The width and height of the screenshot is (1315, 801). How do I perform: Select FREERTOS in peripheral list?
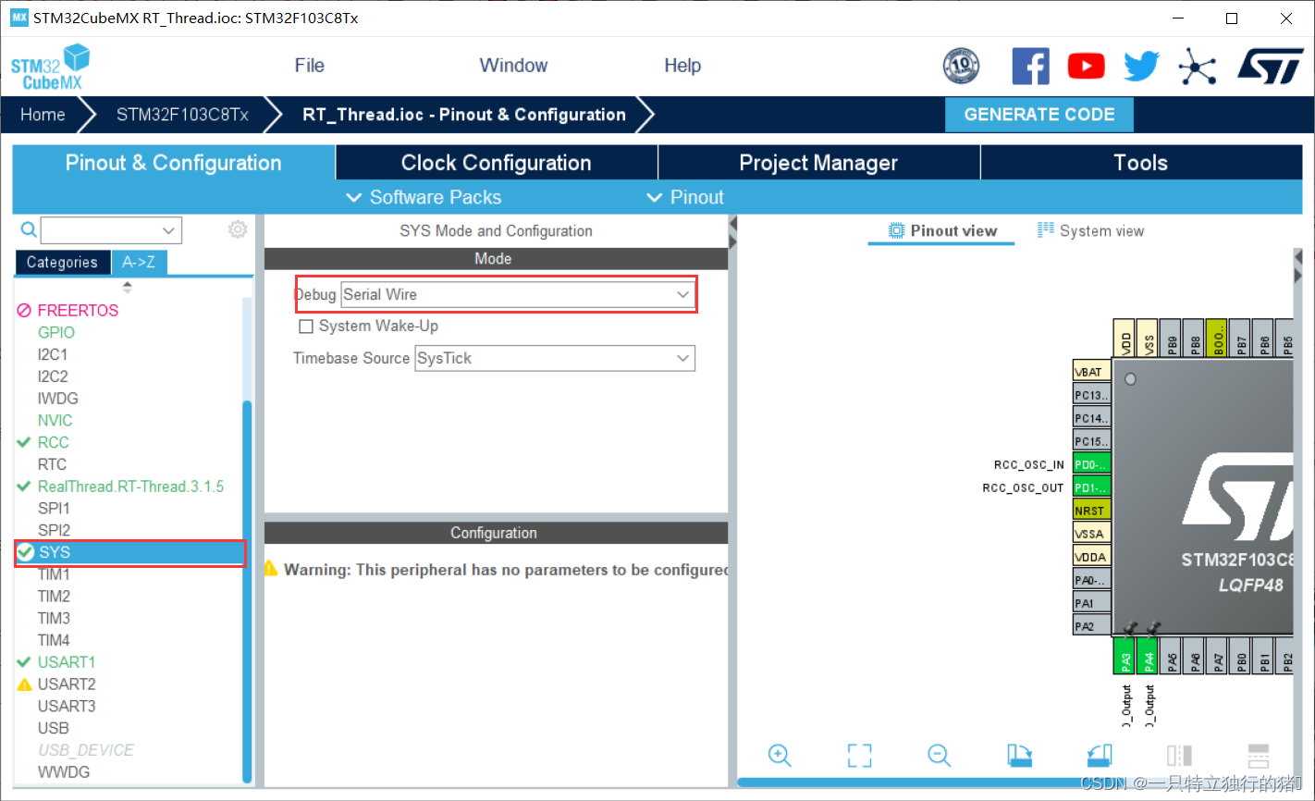coord(78,311)
